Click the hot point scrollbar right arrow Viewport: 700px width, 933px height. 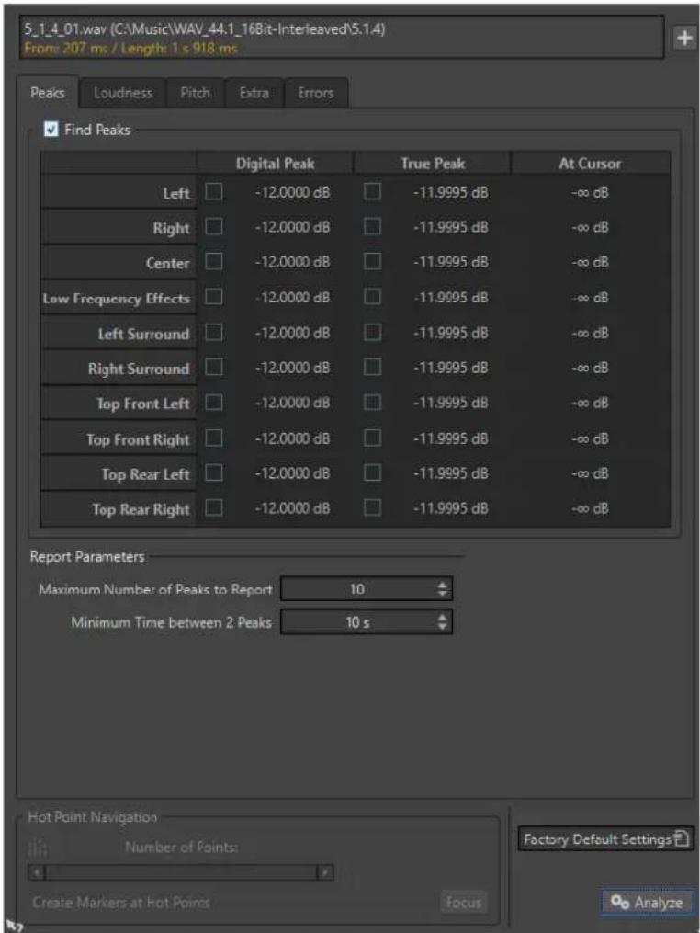click(x=326, y=873)
